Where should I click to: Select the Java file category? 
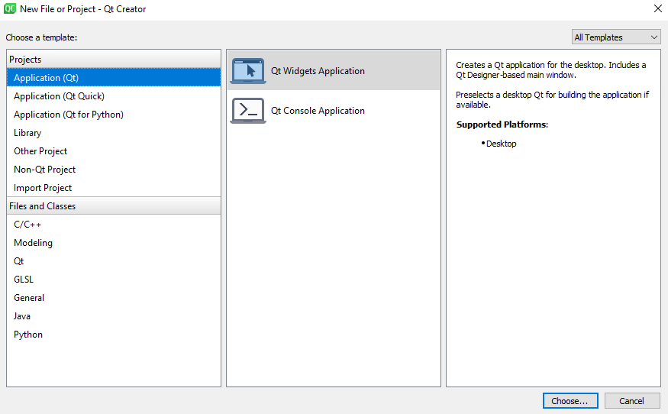coord(22,316)
